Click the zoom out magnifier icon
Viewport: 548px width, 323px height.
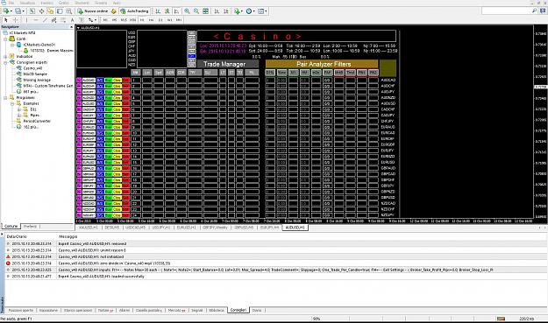[x=196, y=11]
